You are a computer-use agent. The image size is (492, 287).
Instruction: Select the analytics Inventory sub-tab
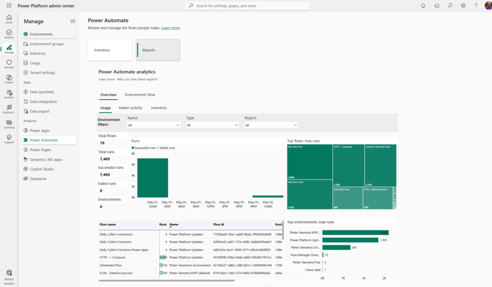click(159, 108)
